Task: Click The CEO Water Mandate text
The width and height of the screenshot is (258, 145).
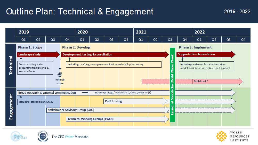Action: click(x=70, y=137)
